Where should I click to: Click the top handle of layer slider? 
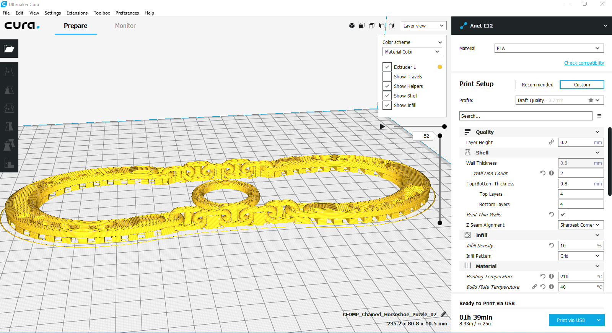tap(440, 136)
